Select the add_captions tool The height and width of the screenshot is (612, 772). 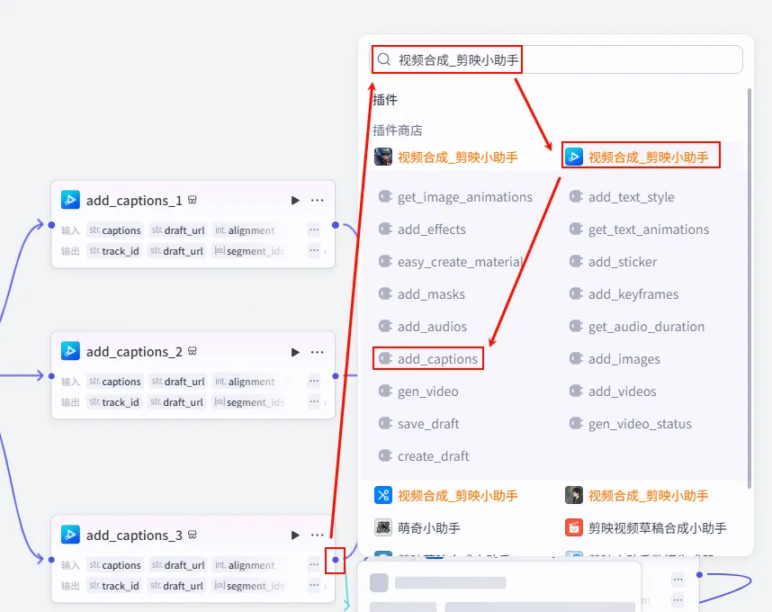click(x=428, y=359)
